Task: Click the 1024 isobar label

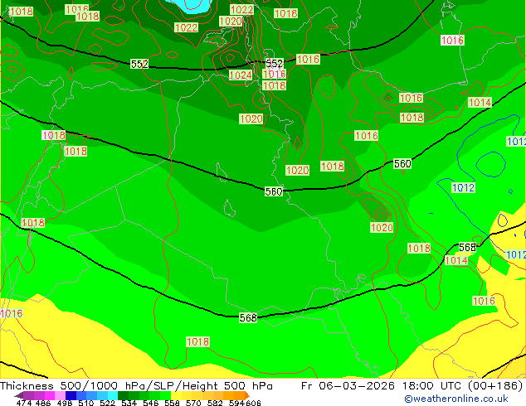Action: coord(241,75)
